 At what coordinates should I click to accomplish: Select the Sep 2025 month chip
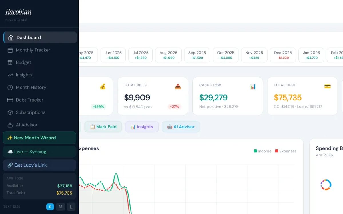click(x=197, y=55)
